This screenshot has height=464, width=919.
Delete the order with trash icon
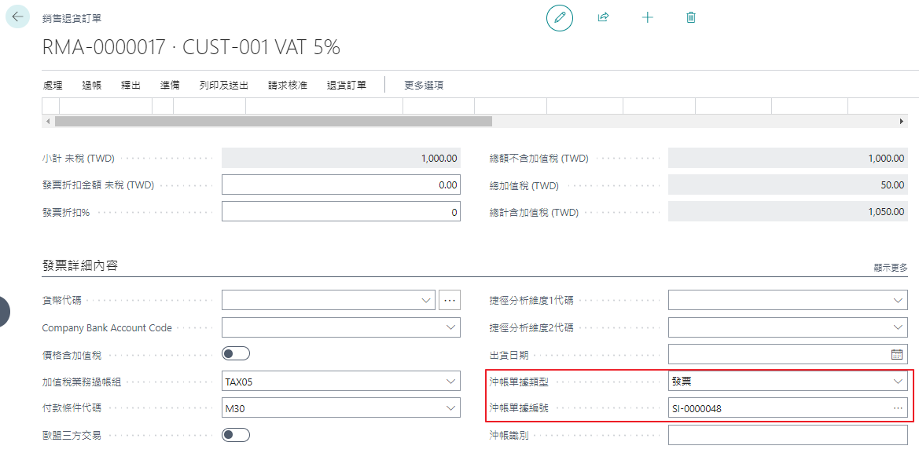pyautogui.click(x=691, y=17)
